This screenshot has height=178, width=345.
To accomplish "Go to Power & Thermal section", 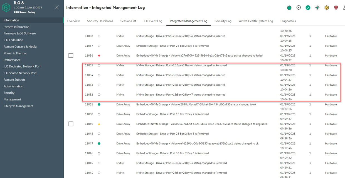I will pyautogui.click(x=15, y=53).
